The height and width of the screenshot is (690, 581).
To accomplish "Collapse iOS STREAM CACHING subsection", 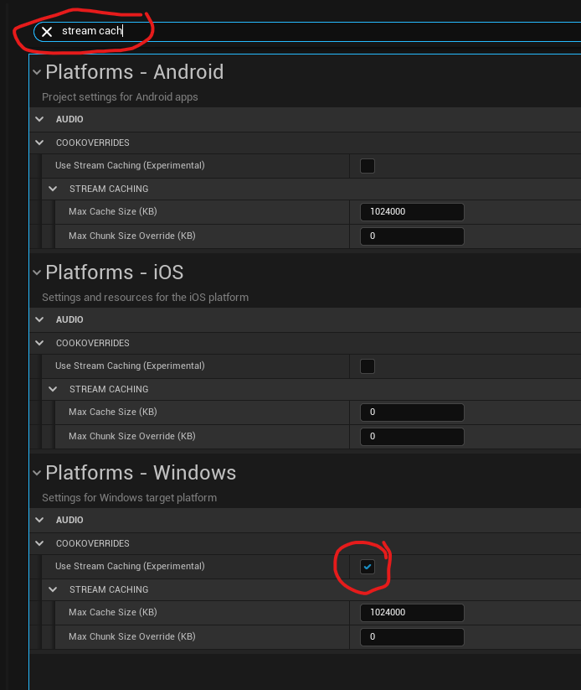I will (53, 389).
